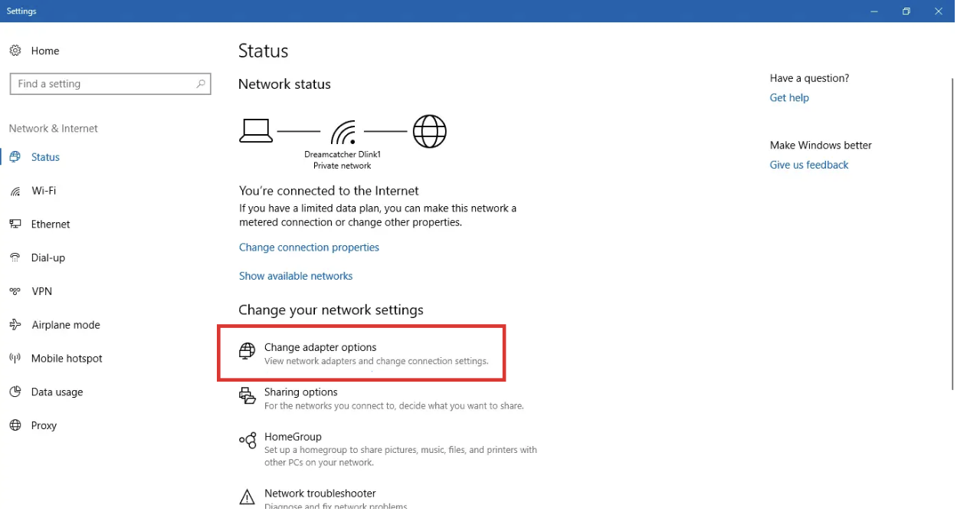Click the Sharing options icon
This screenshot has width=967, height=515.
[x=247, y=397]
